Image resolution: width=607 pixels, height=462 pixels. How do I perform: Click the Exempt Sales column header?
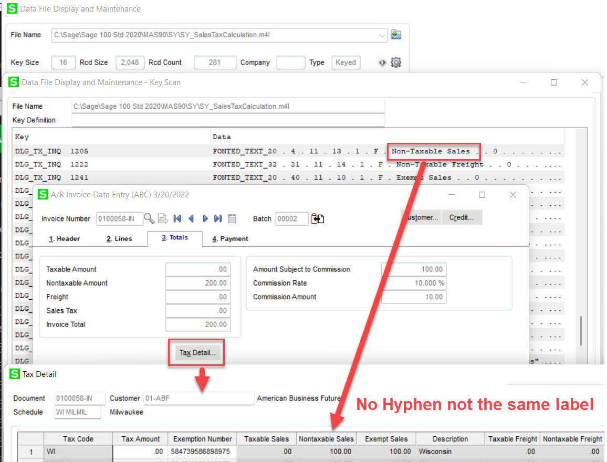pyautogui.click(x=386, y=439)
